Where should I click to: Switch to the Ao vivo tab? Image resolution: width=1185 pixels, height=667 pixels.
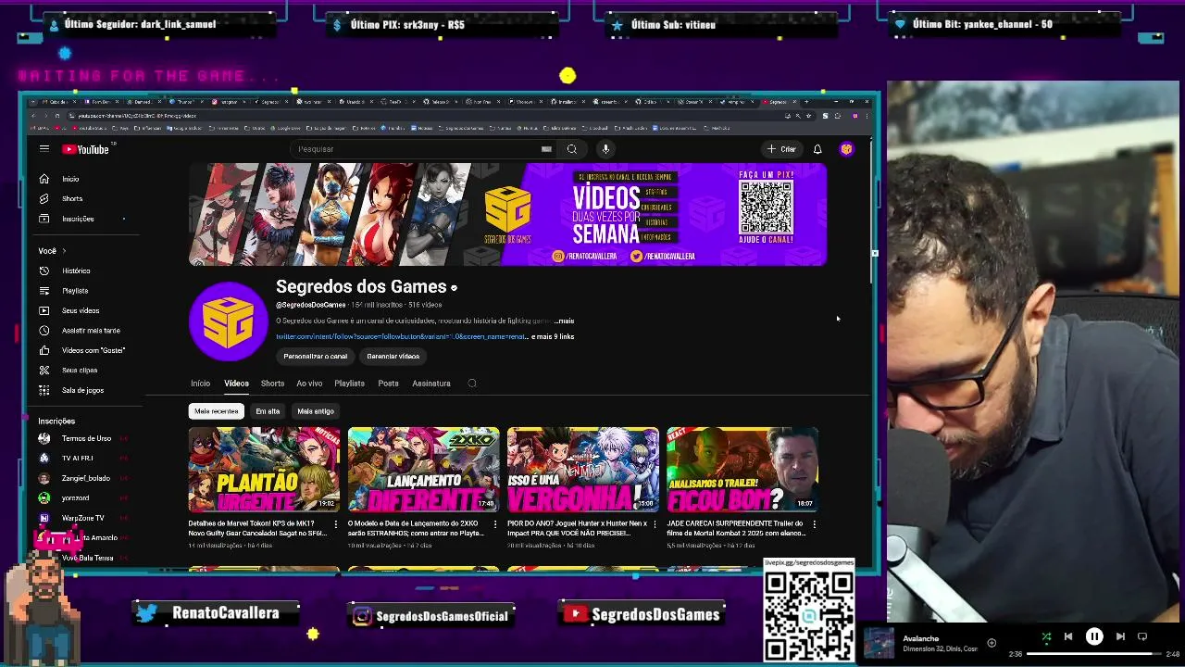click(x=309, y=384)
